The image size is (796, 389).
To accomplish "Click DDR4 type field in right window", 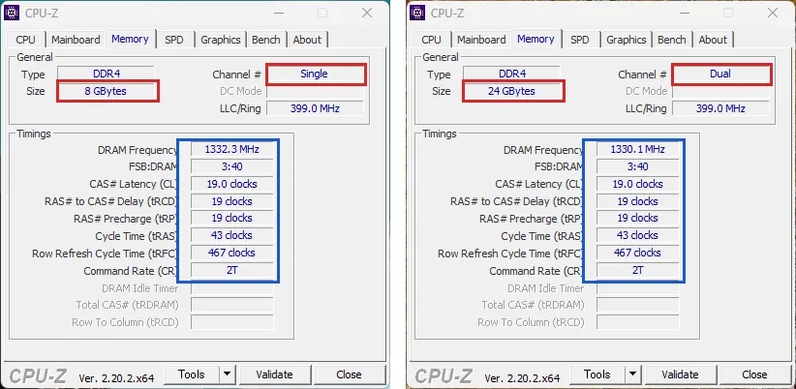I will [x=511, y=75].
